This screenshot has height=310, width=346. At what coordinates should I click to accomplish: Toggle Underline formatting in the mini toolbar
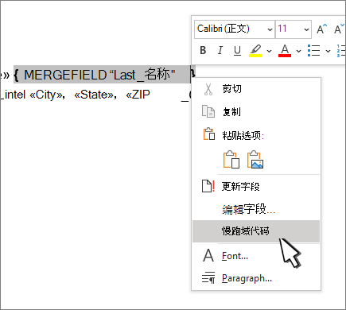click(237, 50)
